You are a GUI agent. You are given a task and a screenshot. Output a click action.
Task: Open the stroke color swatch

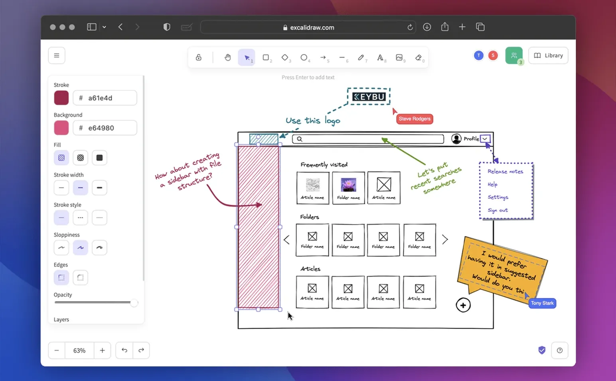pos(61,98)
